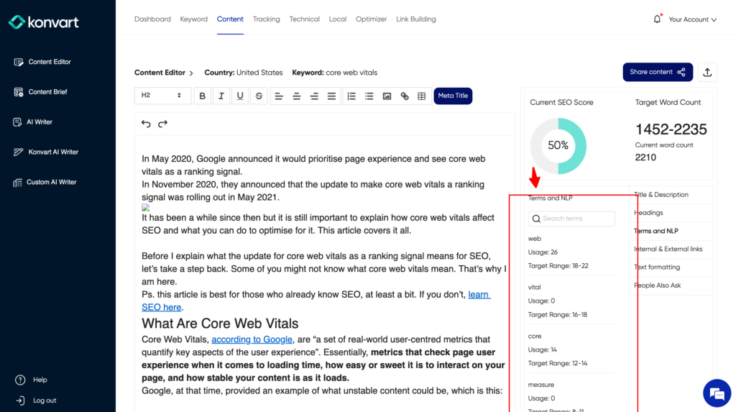The width and height of the screenshot is (736, 412).
Task: Click the export upload icon button
Action: (707, 72)
